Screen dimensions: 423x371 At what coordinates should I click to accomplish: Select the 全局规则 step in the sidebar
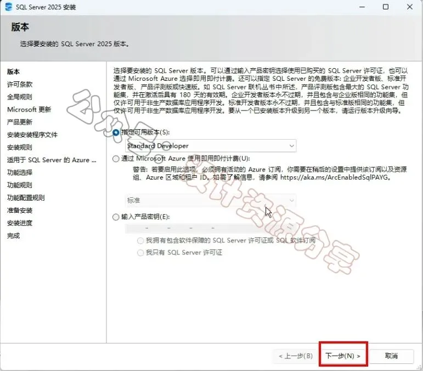pyautogui.click(x=20, y=97)
